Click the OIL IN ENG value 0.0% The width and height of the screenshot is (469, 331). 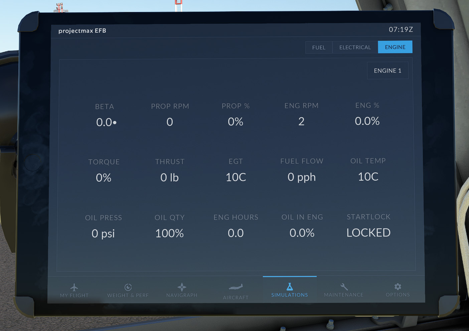click(x=302, y=233)
